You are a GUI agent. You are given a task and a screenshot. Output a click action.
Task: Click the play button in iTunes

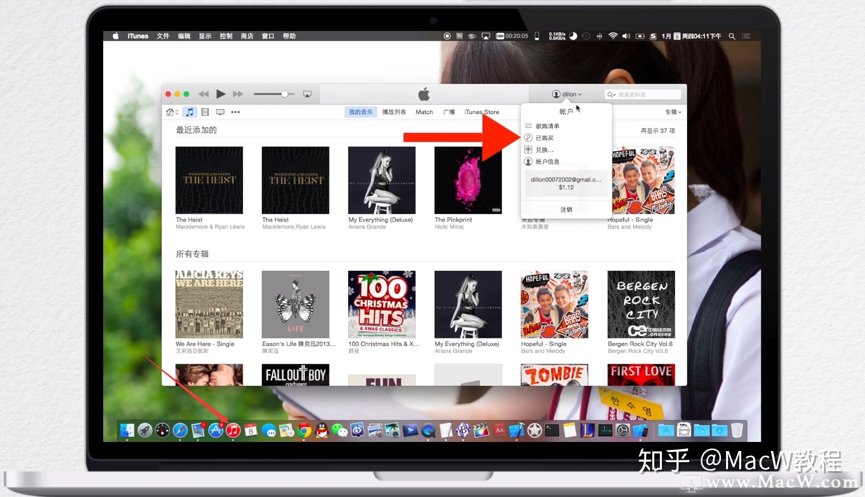point(220,94)
